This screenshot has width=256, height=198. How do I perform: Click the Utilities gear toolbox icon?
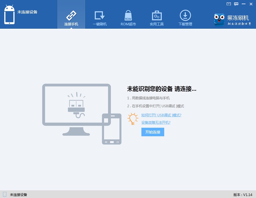(157, 15)
